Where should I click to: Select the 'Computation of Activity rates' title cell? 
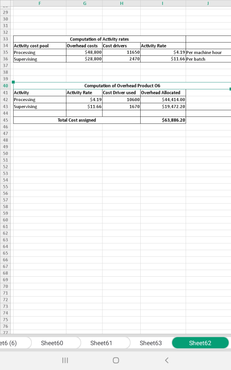pyautogui.click(x=99, y=39)
